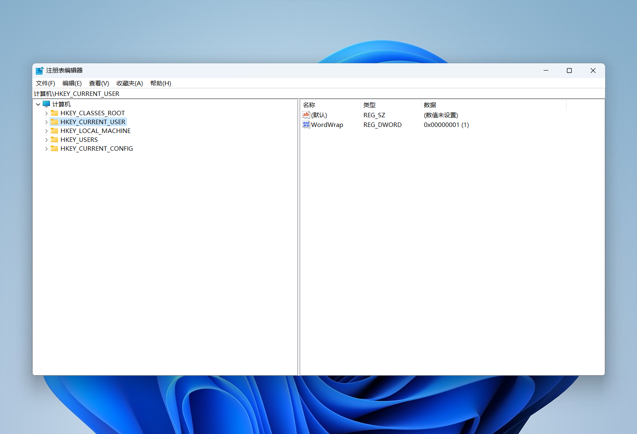Expand the HKEY_CURRENT_CONFIG key
This screenshot has height=434, width=637.
pyautogui.click(x=46, y=149)
